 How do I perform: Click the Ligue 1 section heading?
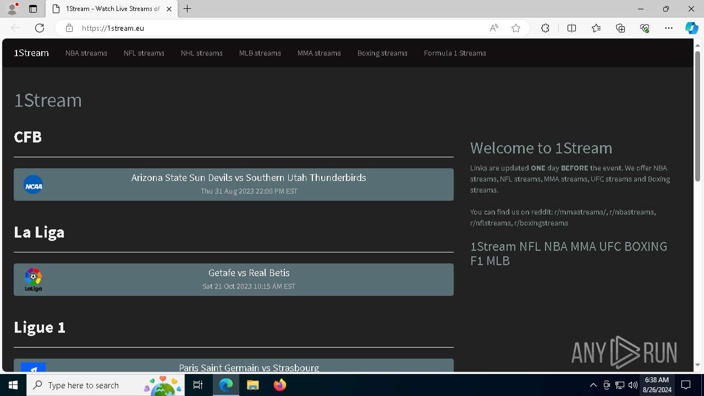pyautogui.click(x=40, y=327)
